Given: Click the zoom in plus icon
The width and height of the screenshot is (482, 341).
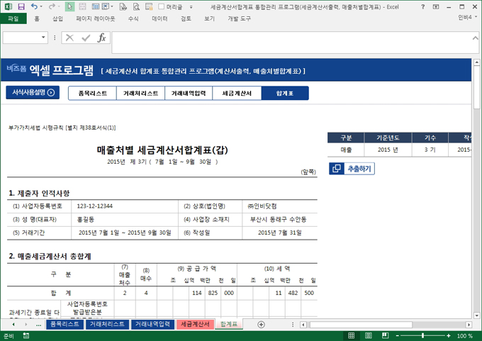Looking at the screenshot, I should [448, 335].
